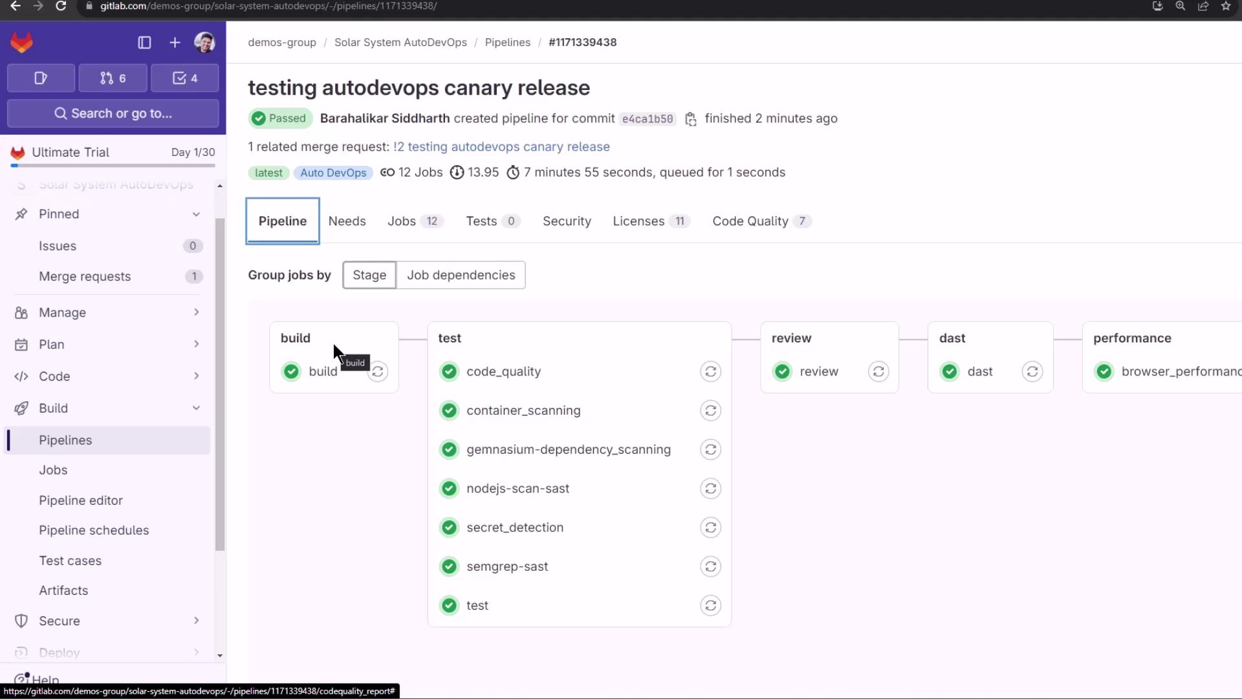Image resolution: width=1242 pixels, height=699 pixels.
Task: Click the plus create new icon
Action: 175,43
